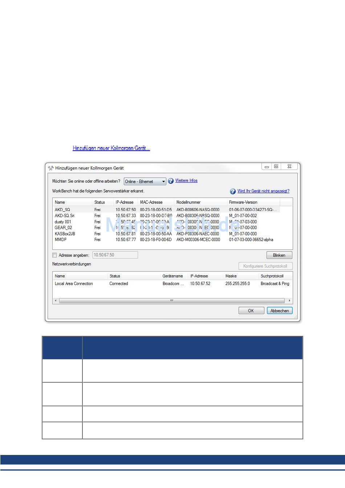Select the AKD_SQ device row
This screenshot has height=488, width=345.
[x=62, y=210]
